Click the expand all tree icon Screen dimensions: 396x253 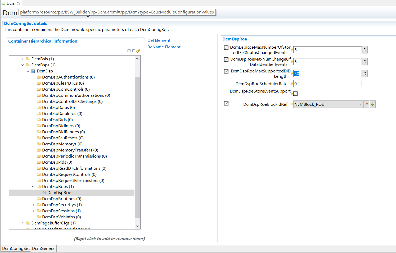134,50
